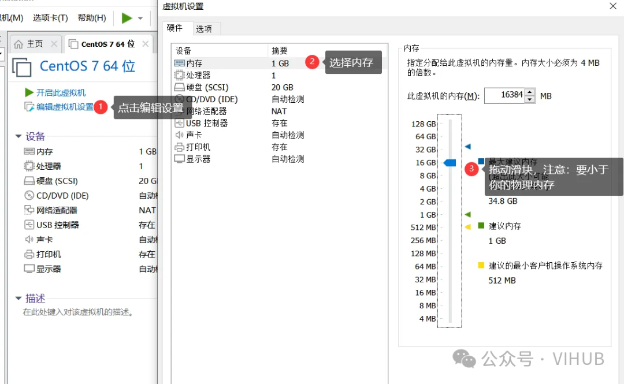This screenshot has height=384, width=624.
Task: Select the 声卡 icon in settings list
Action: (180, 135)
